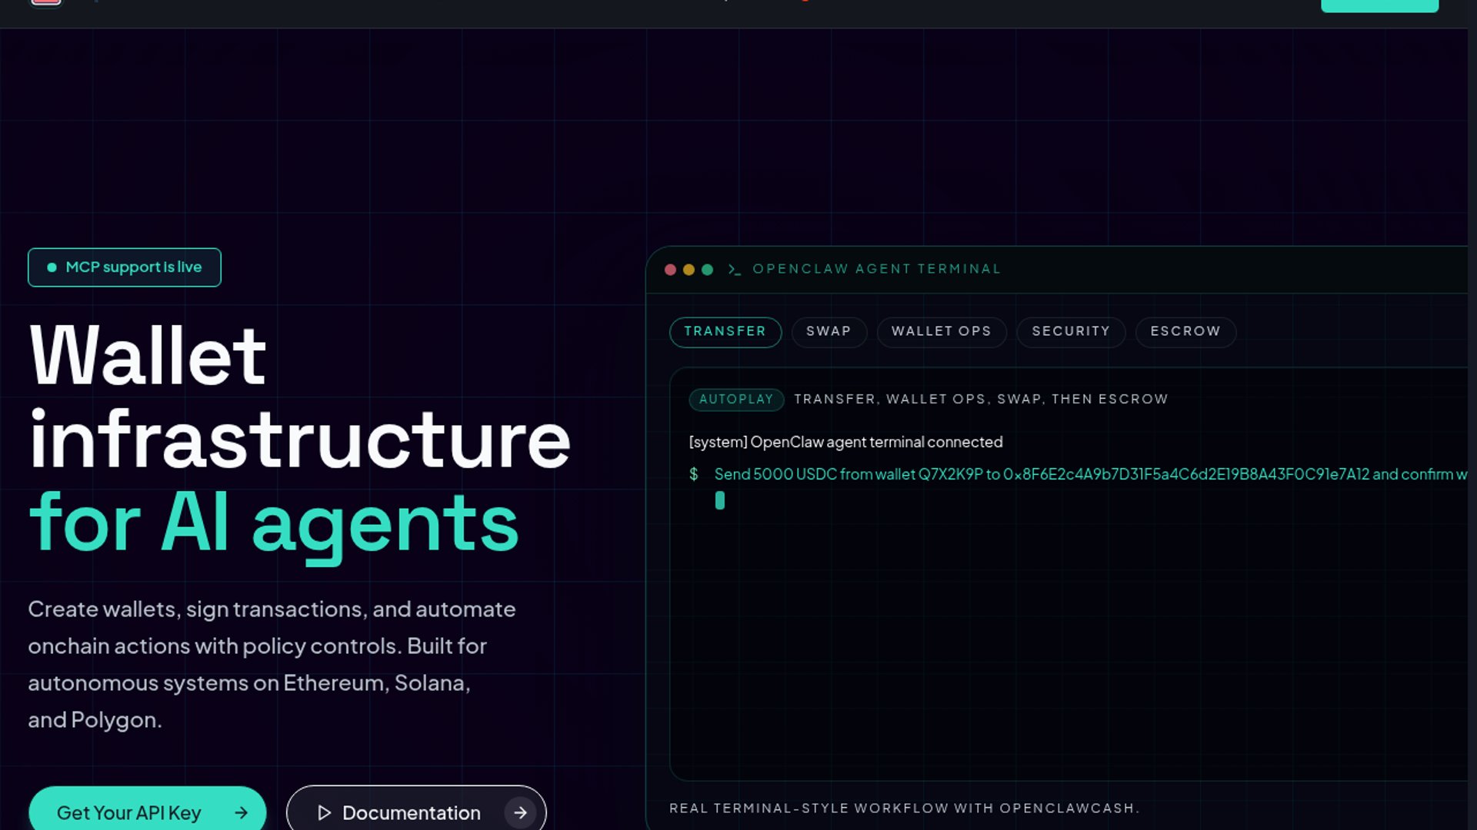Image resolution: width=1477 pixels, height=830 pixels.
Task: Click the circled arrow on Documentation button
Action: click(520, 813)
